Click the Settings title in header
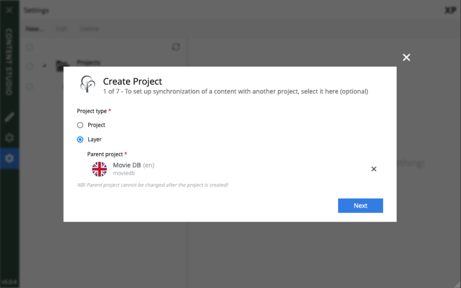 [x=36, y=10]
